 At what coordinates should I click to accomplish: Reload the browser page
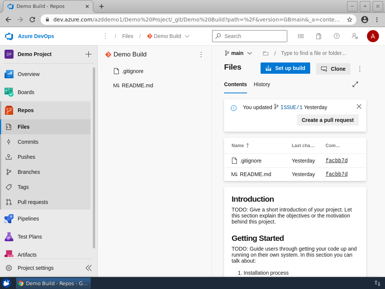pyautogui.click(x=32, y=20)
